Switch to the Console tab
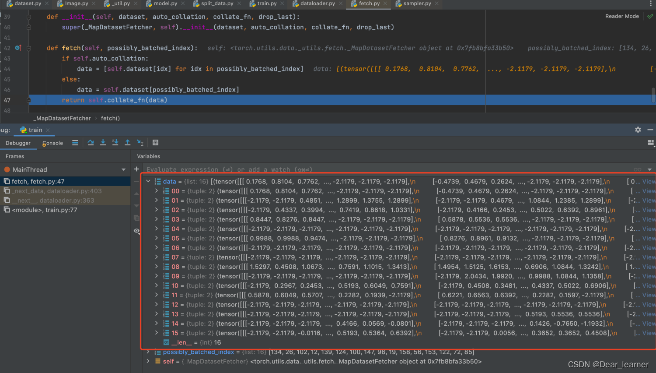The height and width of the screenshot is (373, 656). coord(52,143)
